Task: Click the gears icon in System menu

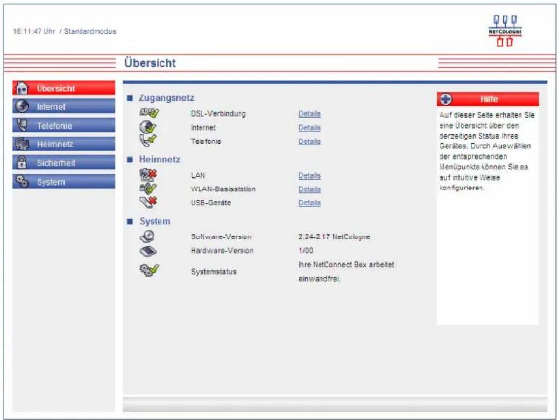Action: pyautogui.click(x=22, y=181)
